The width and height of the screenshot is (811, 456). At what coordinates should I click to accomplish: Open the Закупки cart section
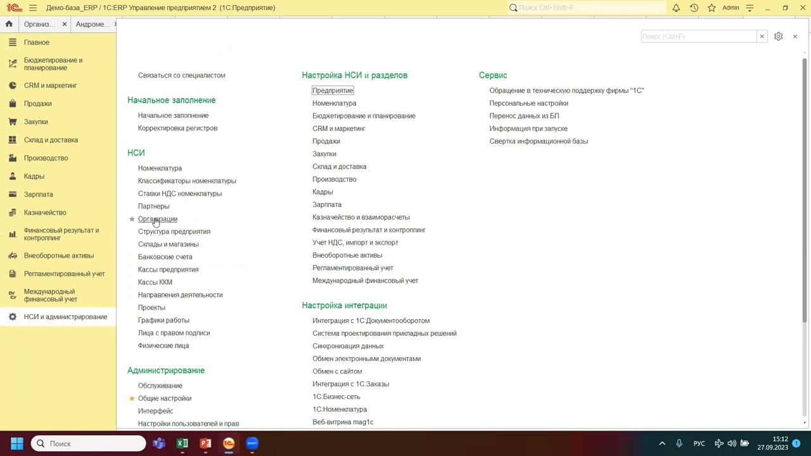point(35,122)
